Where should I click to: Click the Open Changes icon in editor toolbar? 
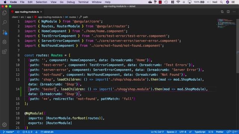[222, 12]
